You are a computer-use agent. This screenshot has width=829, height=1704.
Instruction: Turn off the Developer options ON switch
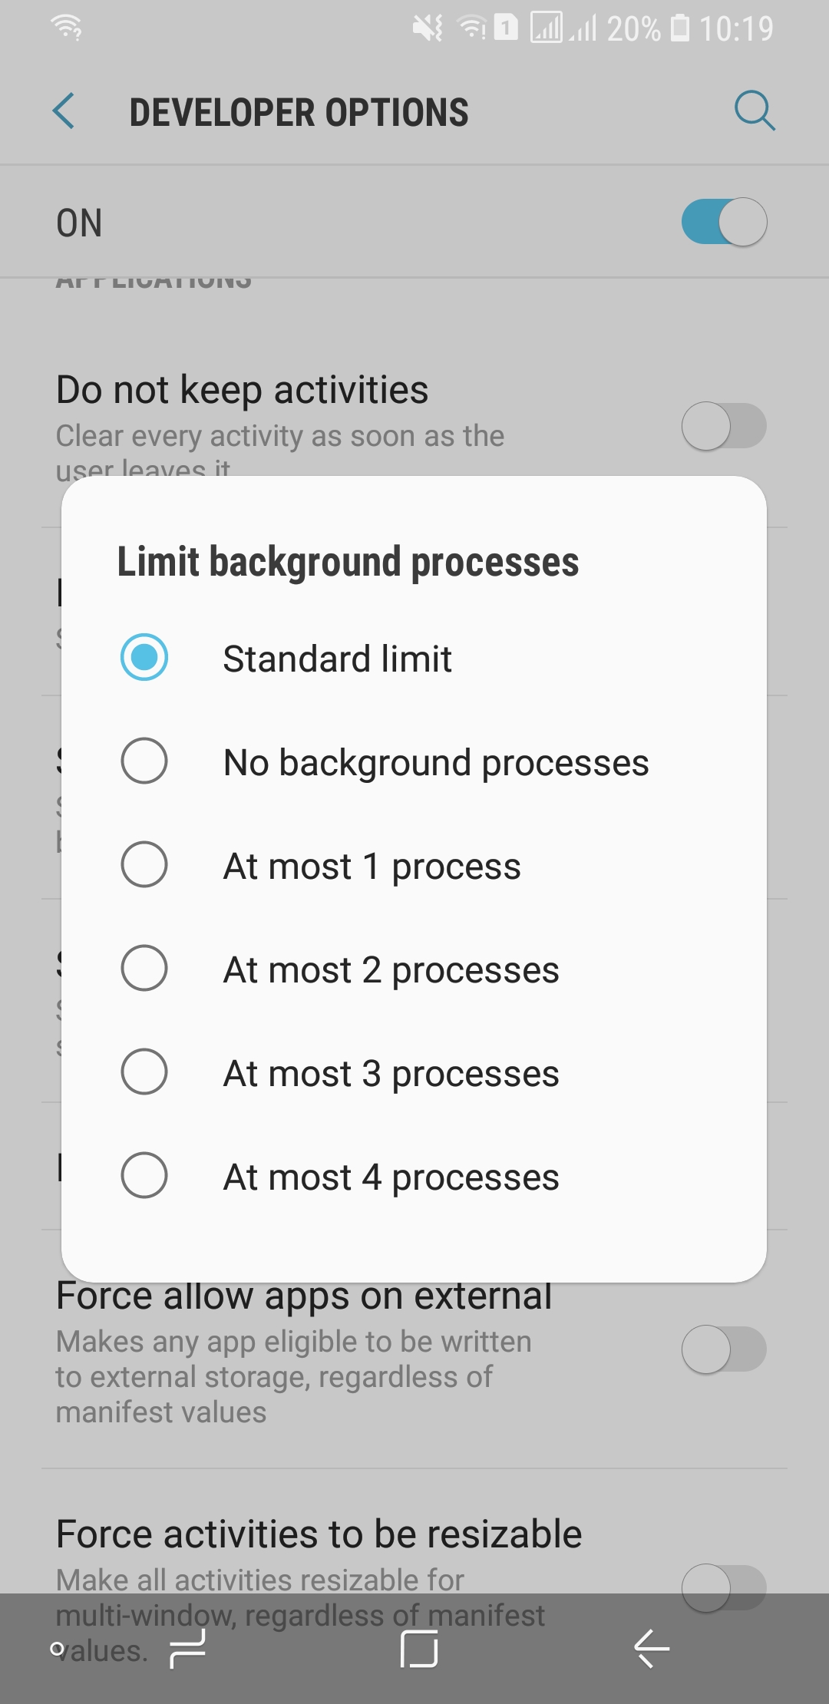(725, 222)
